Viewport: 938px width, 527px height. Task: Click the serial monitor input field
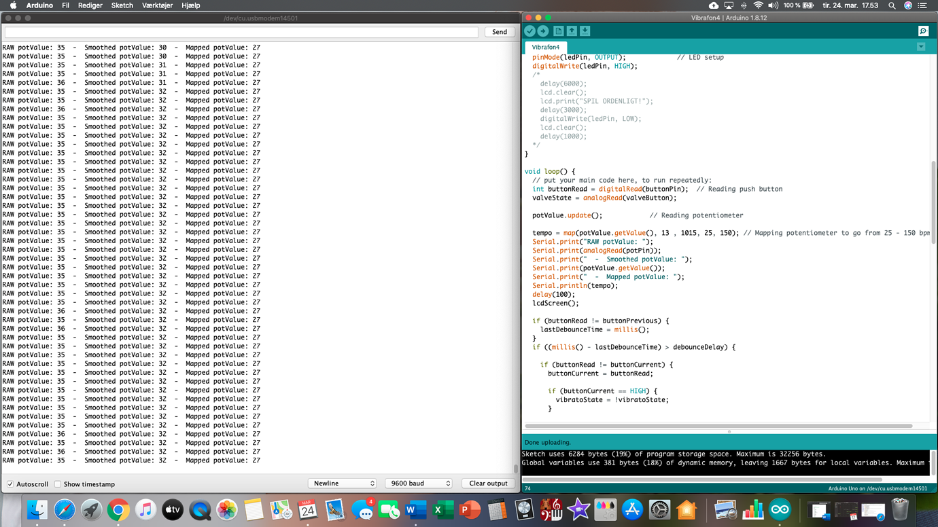[x=241, y=32]
